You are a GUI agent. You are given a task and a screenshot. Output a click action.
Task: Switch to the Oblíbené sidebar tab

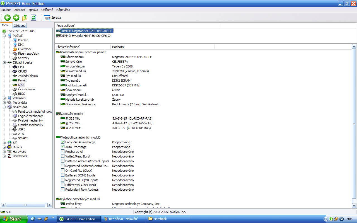[20, 26]
